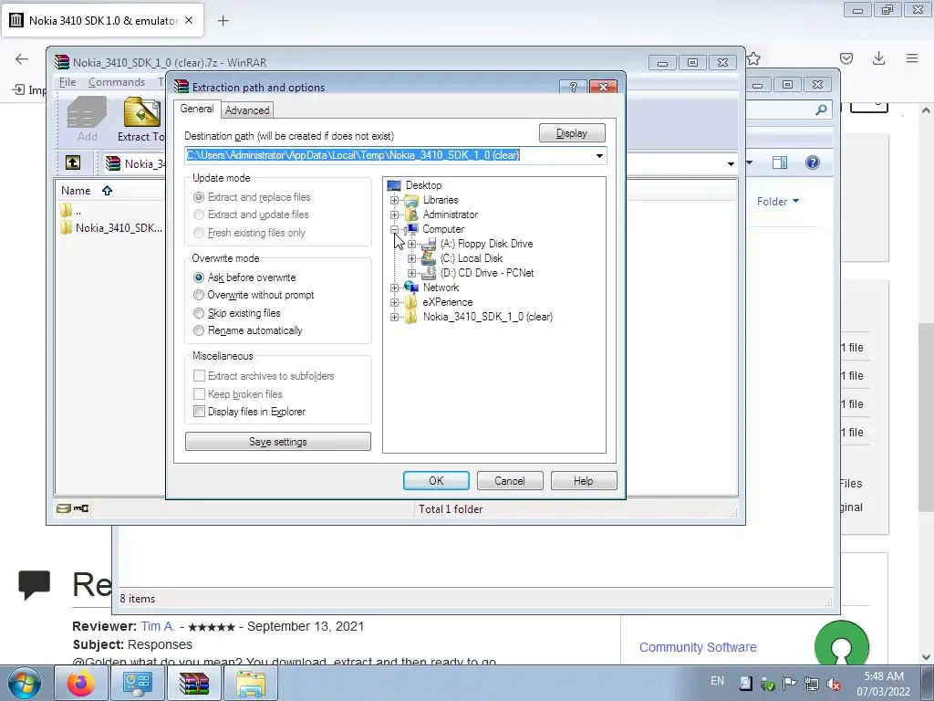This screenshot has height=701, width=934.
Task: Select Administrator in the folder tree
Action: point(451,214)
